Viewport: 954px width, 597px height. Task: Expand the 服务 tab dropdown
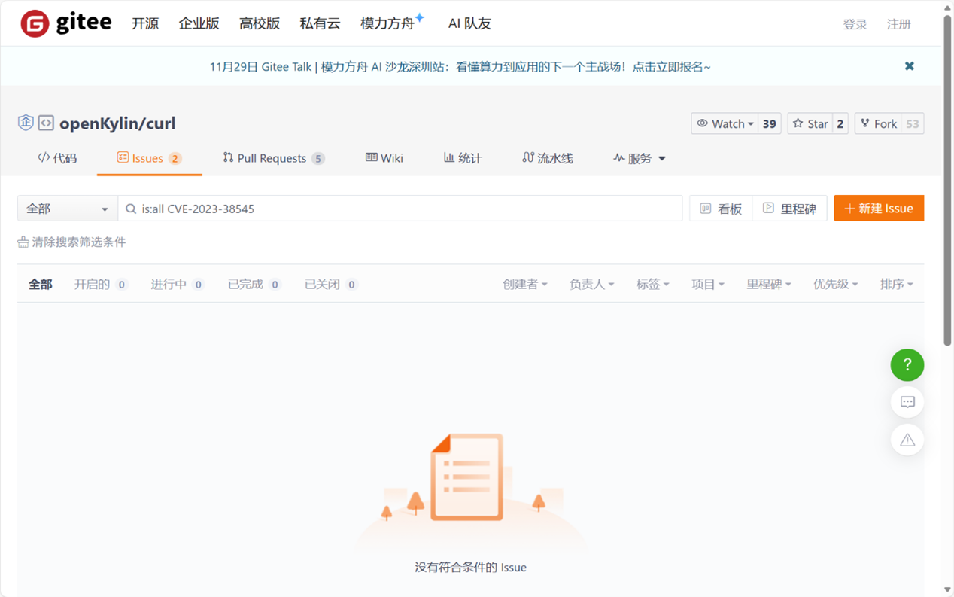click(x=639, y=158)
